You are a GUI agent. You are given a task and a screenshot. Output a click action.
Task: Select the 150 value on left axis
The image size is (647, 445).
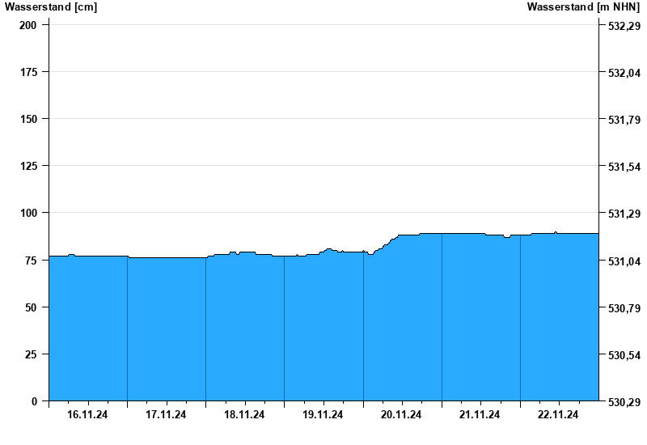point(28,119)
